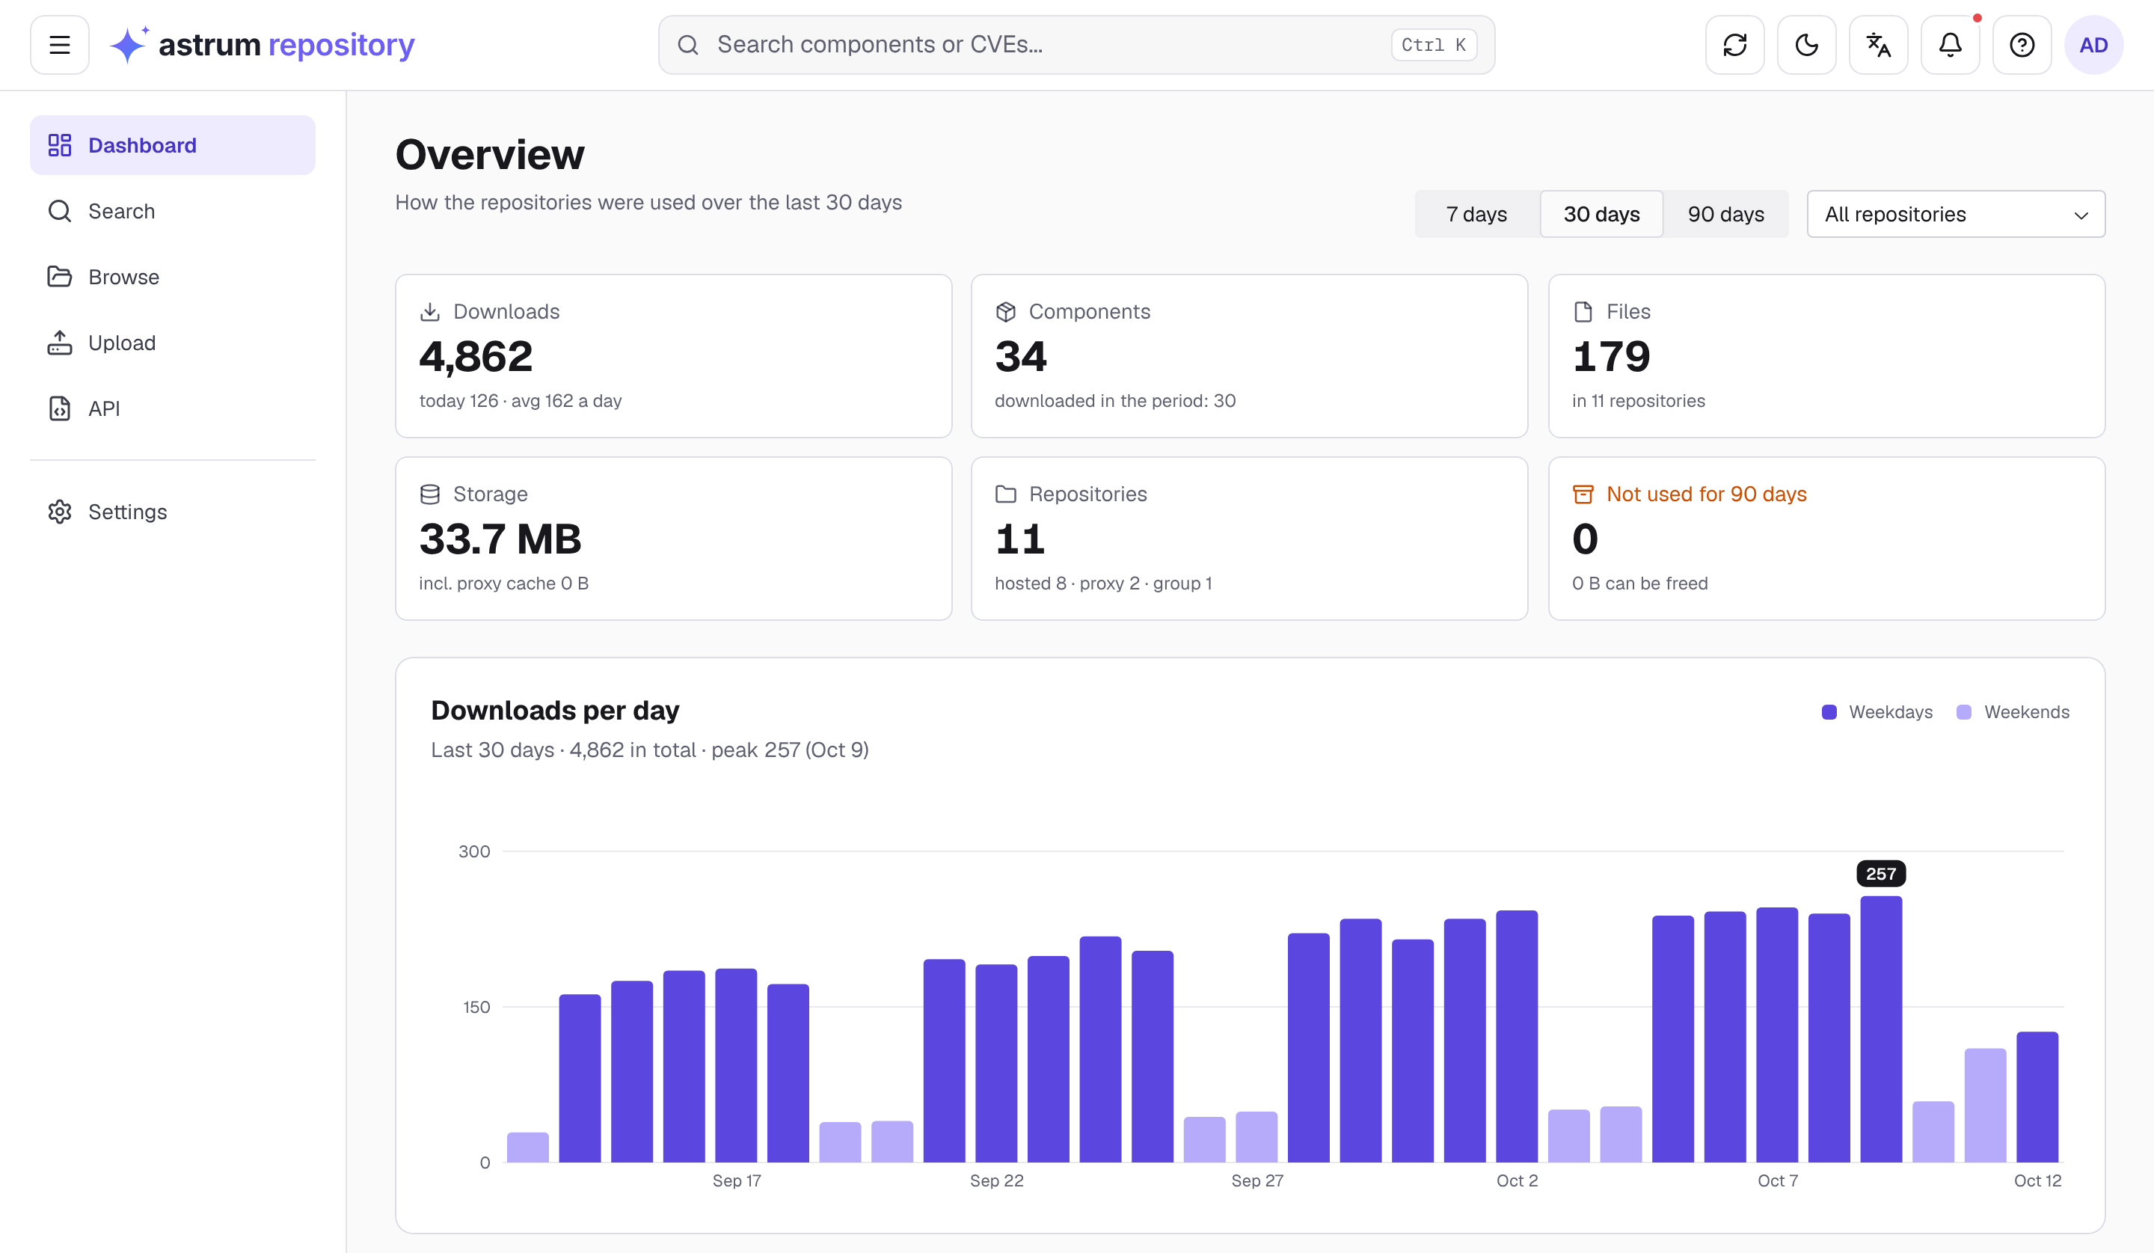
Task: Open the hamburger menu button
Action: click(x=60, y=44)
